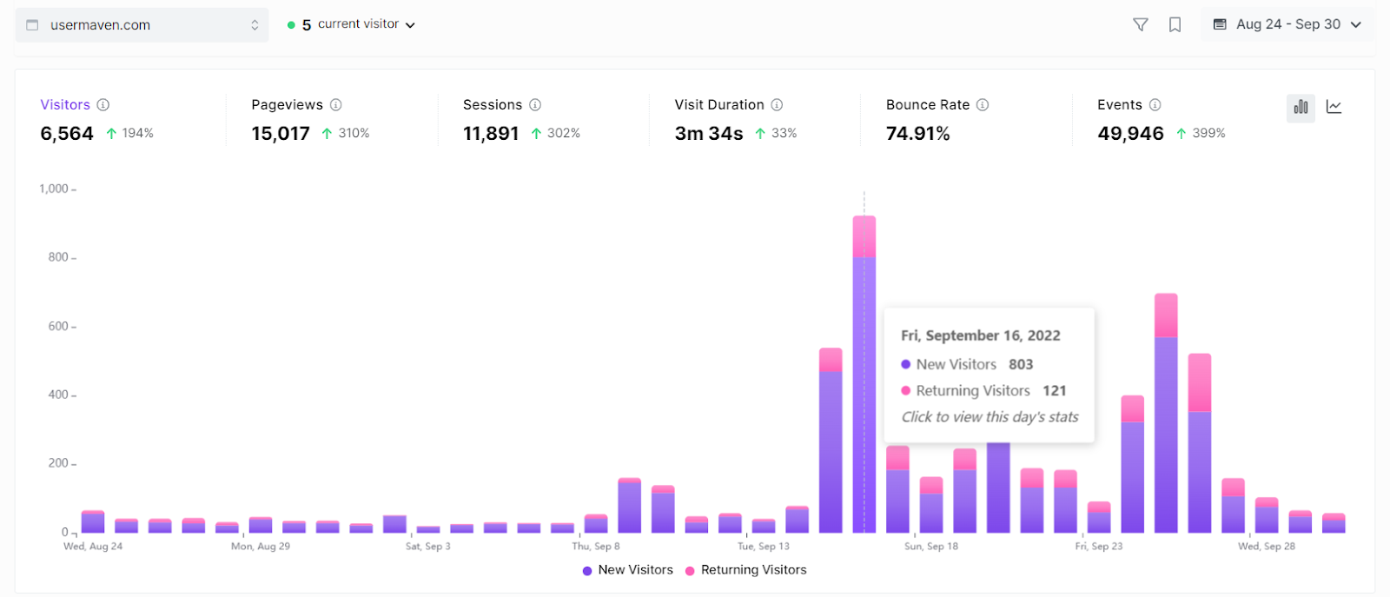Click info icon next to Visit Duration
The image size is (1390, 597).
click(x=777, y=105)
